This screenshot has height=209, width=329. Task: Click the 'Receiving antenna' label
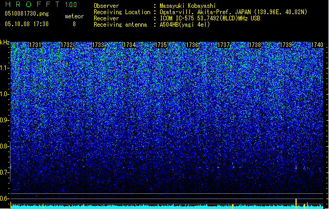[x=120, y=25]
